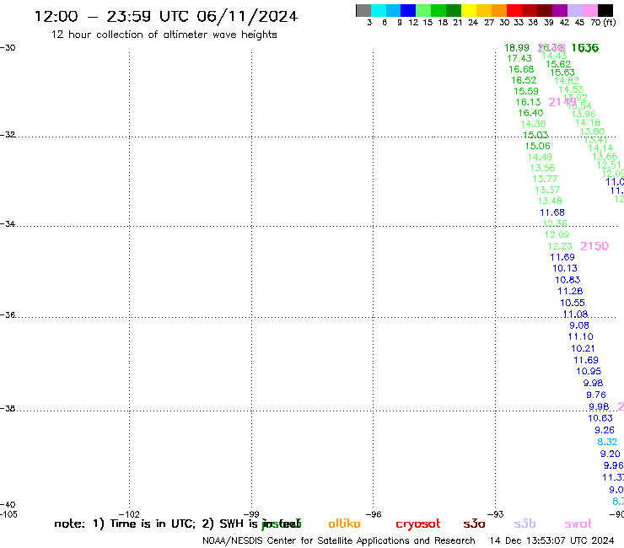The image size is (624, 548).
Task: Select the title '12:00 – 23:59 UTC 06/11/2024'
Action: (x=166, y=16)
